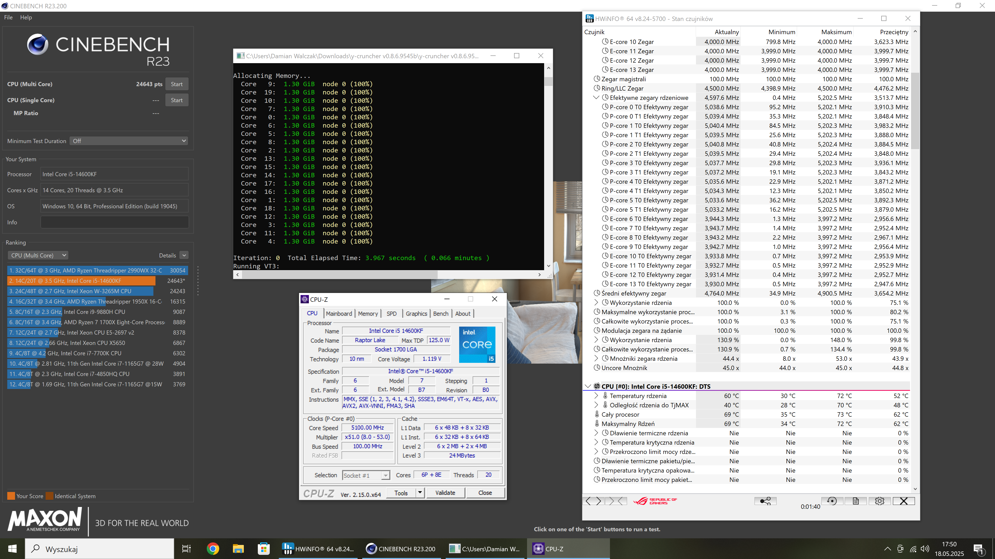
Task: Open Microsoft Store from the taskbar
Action: click(x=264, y=549)
